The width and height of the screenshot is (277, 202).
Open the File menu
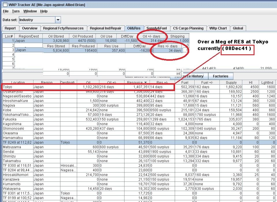5,11
